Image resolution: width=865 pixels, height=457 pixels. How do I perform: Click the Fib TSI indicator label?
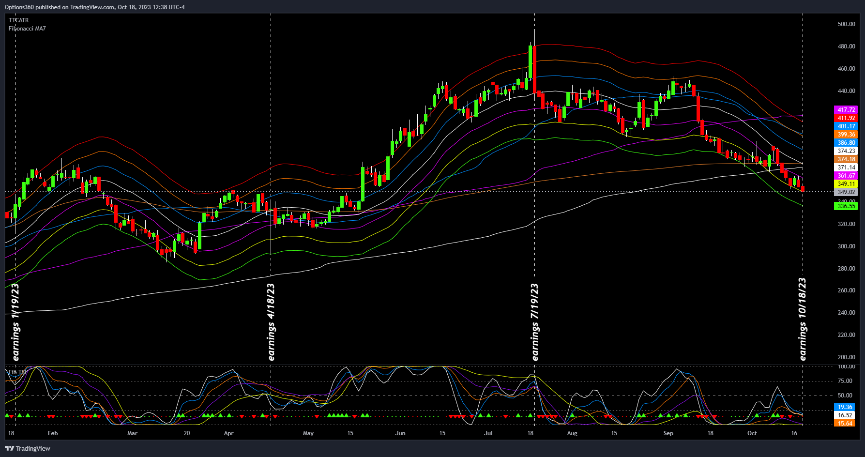[17, 372]
